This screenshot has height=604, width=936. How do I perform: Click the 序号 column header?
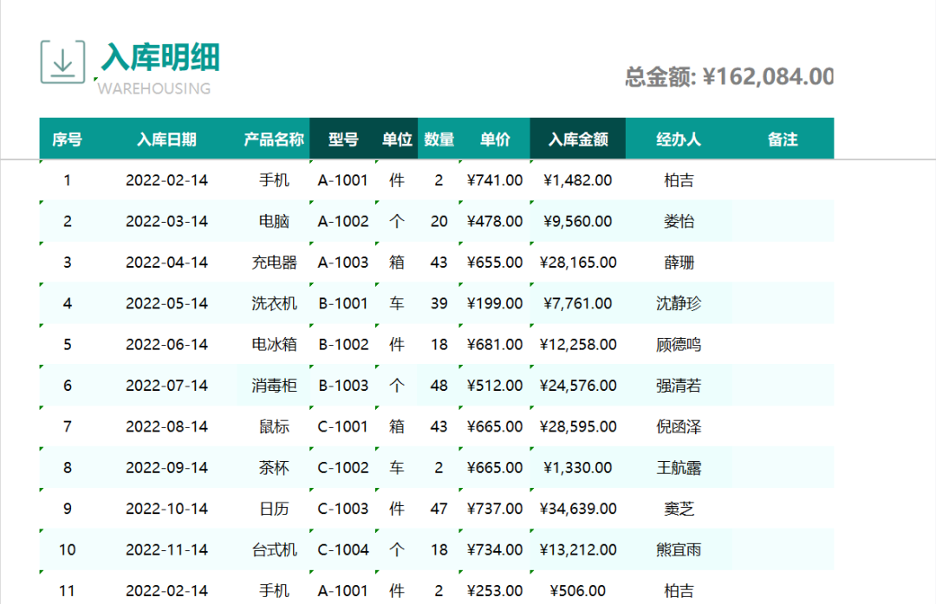[x=67, y=139]
